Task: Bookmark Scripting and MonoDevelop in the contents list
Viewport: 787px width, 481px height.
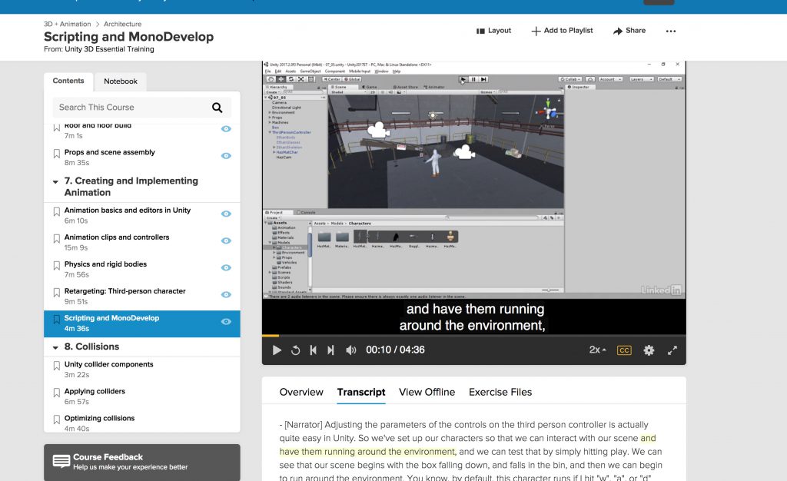Action: point(57,320)
